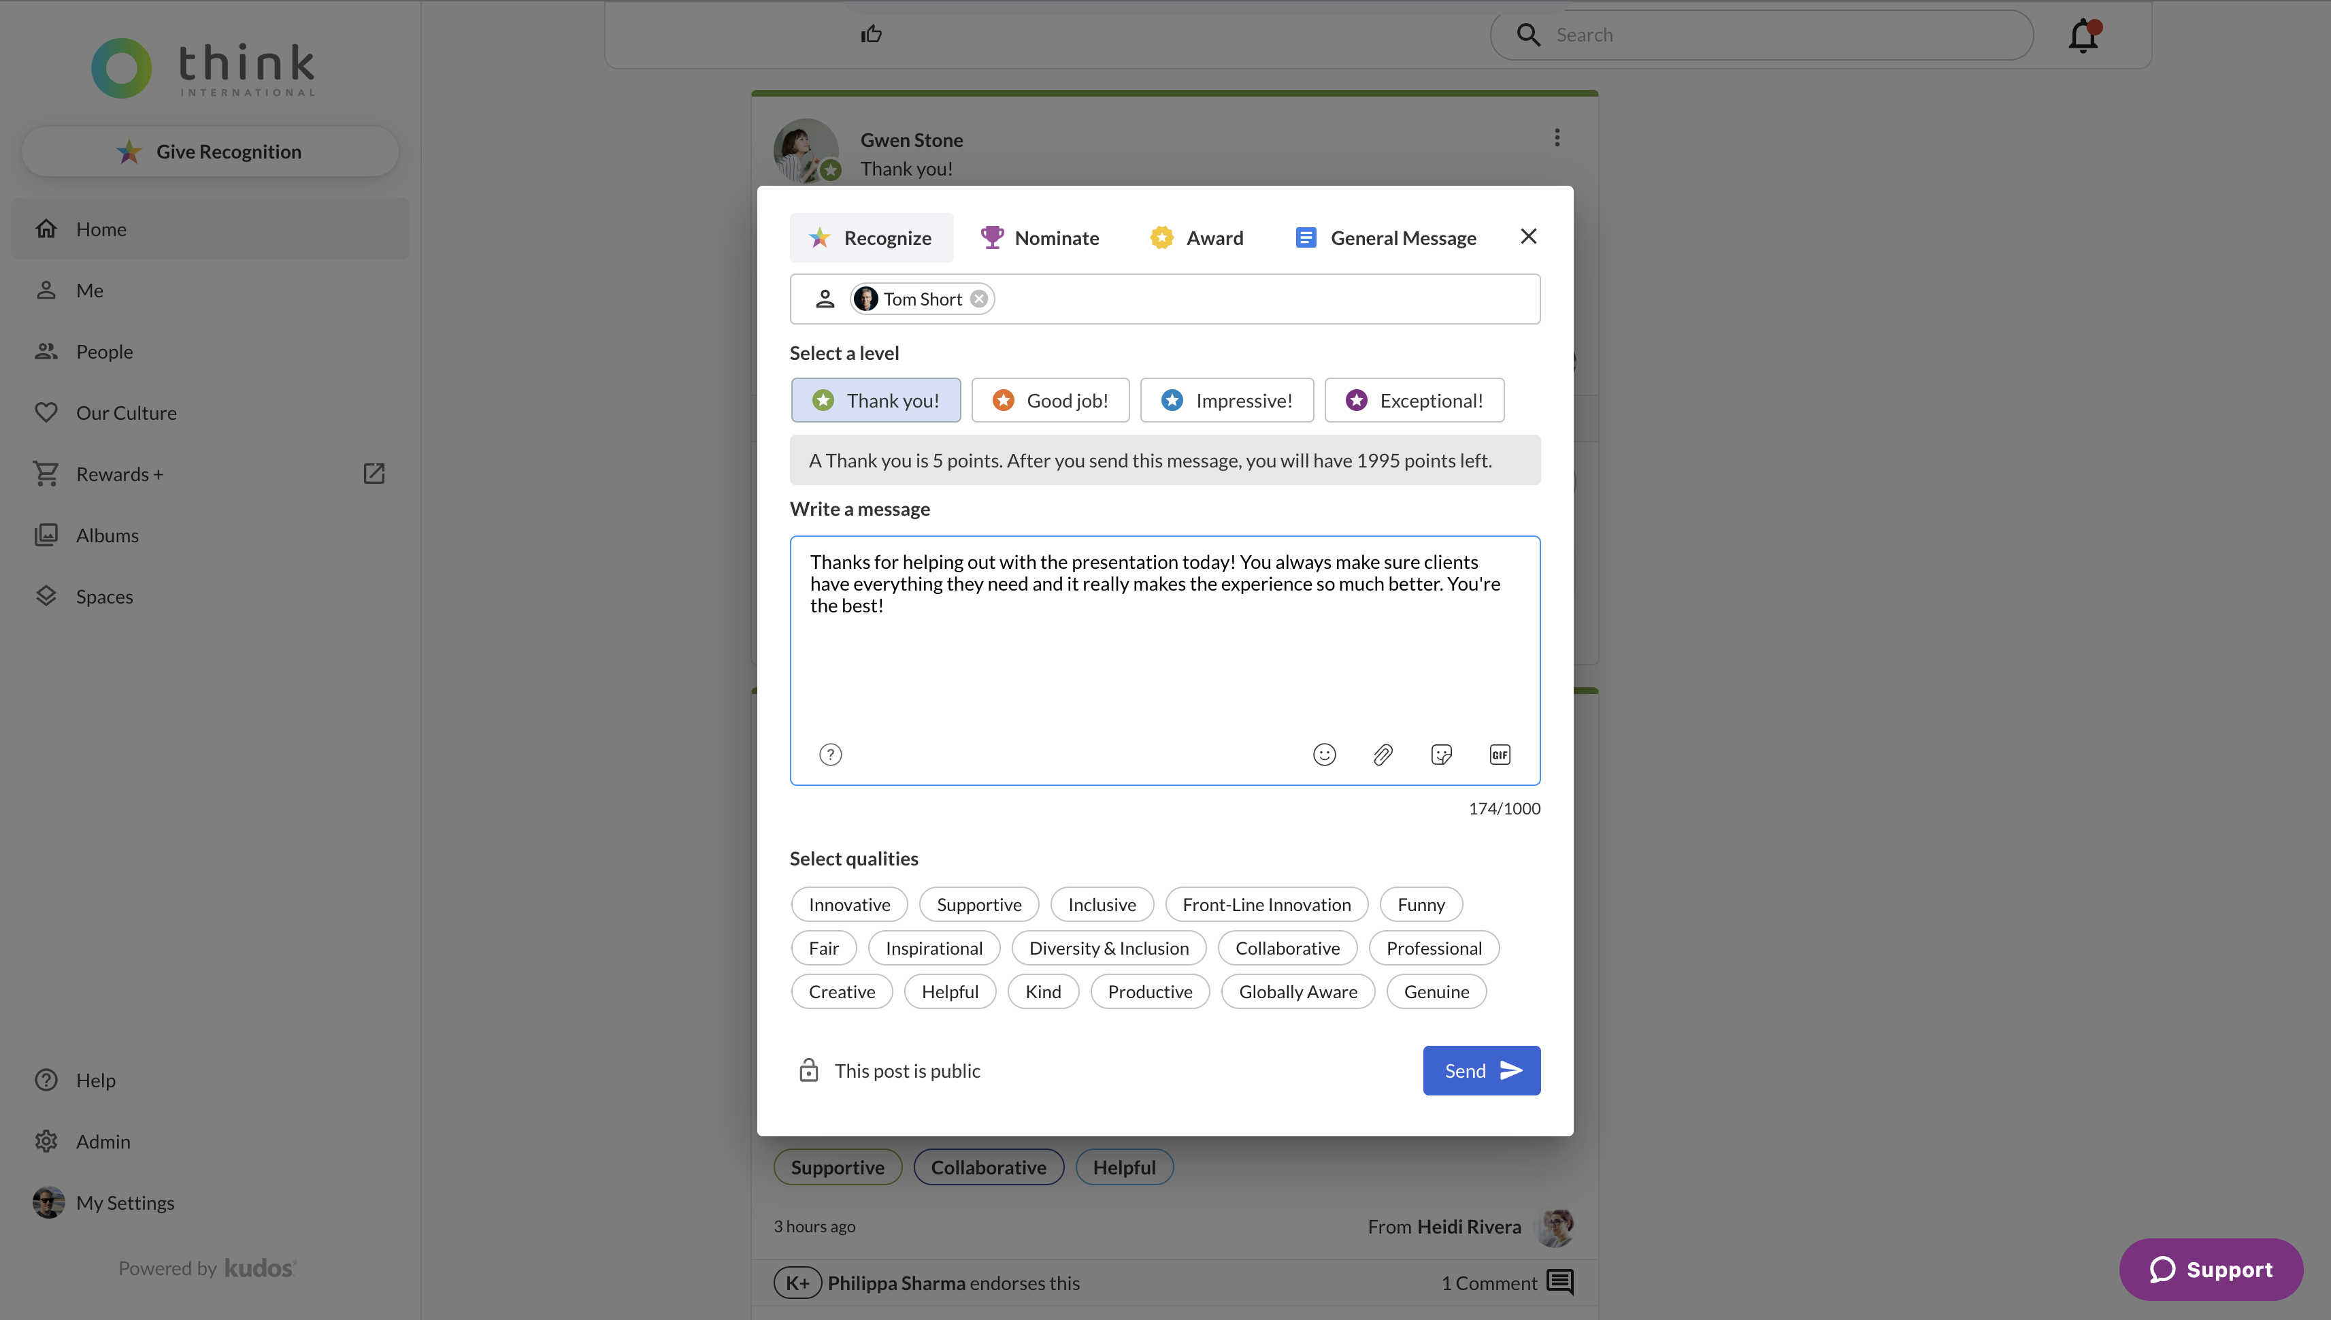Viewport: 2331px width, 1320px height.
Task: Insert a GIF using the GIF icon
Action: point(1499,755)
